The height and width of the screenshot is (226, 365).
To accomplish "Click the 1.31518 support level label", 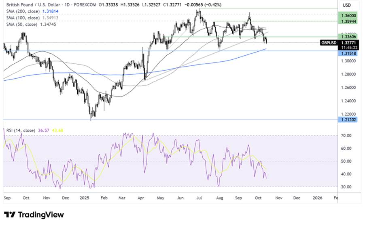I will (349, 52).
